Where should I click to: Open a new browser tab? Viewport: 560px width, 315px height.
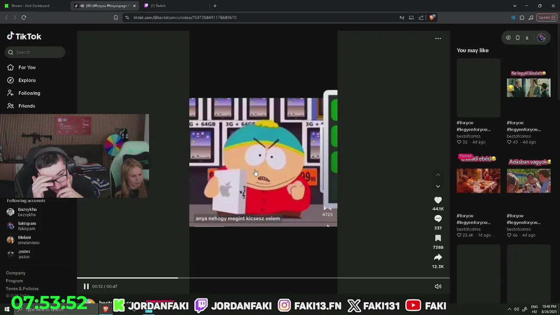(215, 6)
